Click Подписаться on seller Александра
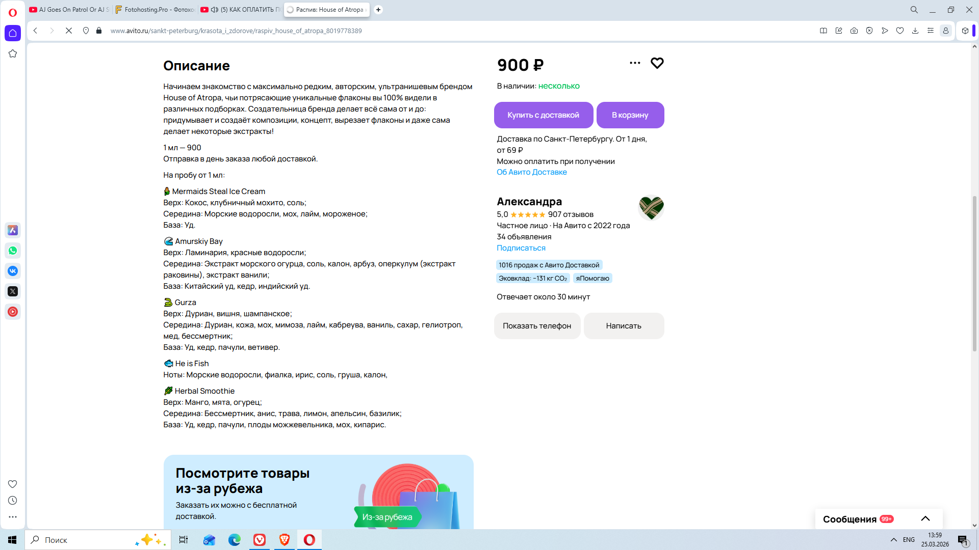Viewport: 979px width, 550px height. [521, 248]
